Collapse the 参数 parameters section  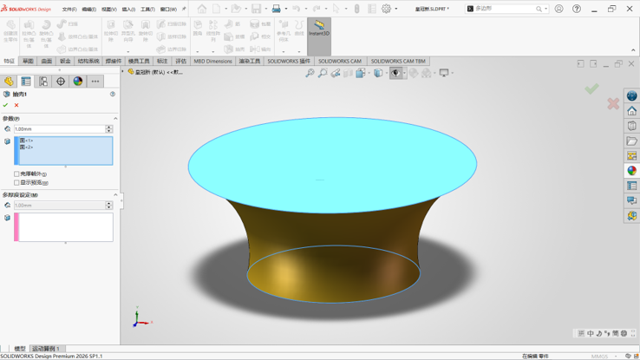click(115, 118)
